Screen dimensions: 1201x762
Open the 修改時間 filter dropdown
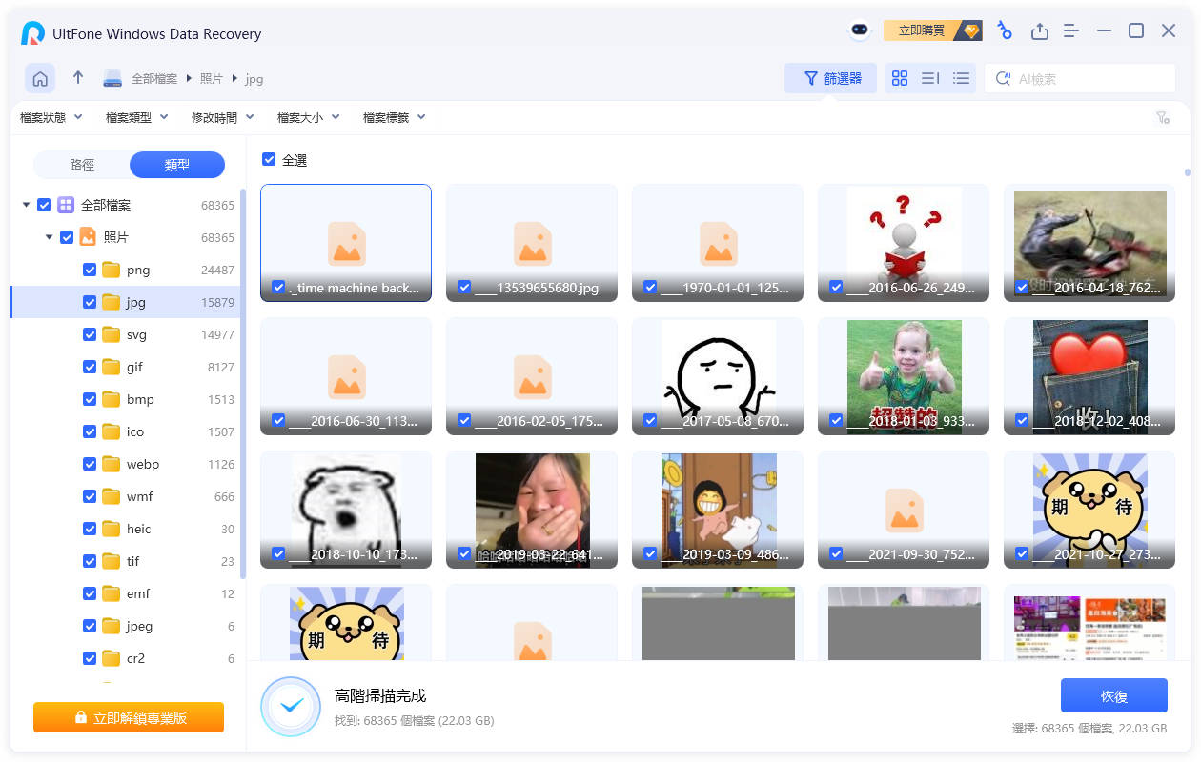[223, 117]
